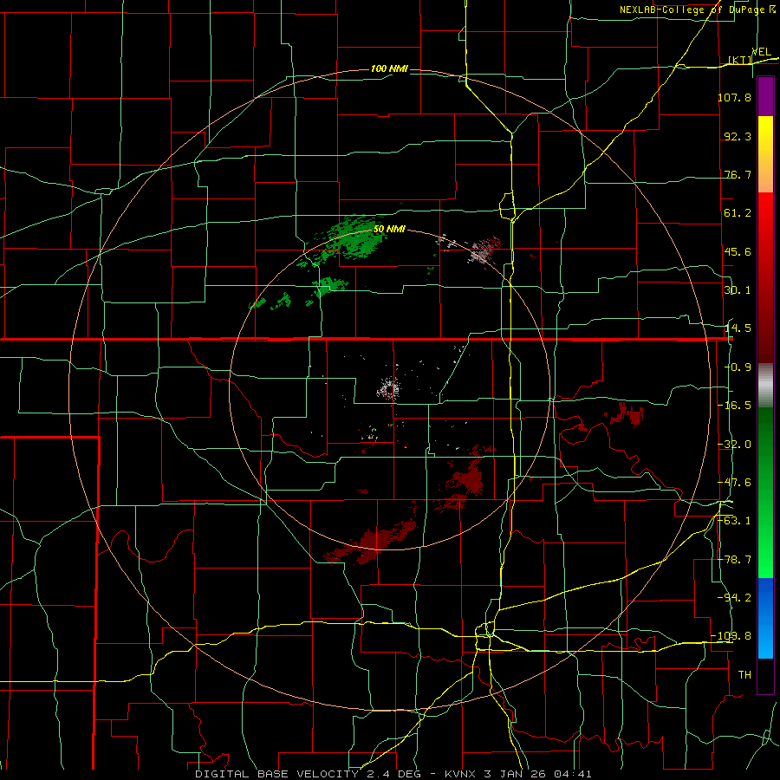Select the 92.3 scale value
Viewport: 780px width, 780px height.
pos(738,136)
